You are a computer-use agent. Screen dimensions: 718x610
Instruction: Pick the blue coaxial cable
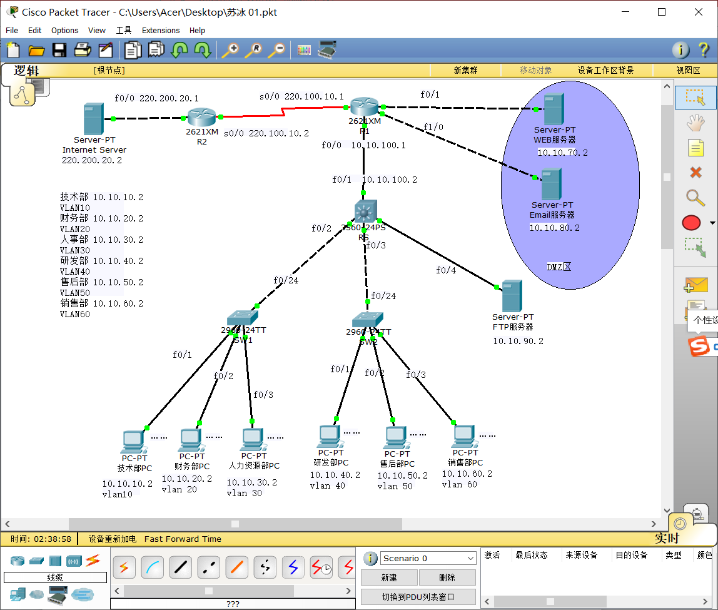pyautogui.click(x=293, y=568)
